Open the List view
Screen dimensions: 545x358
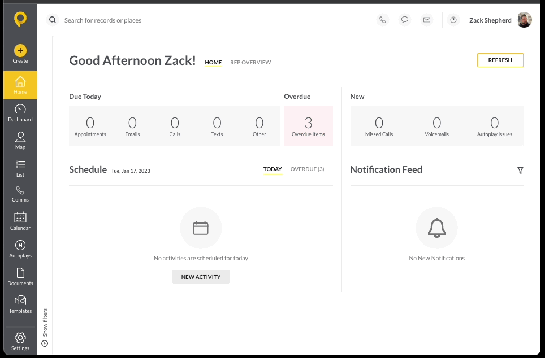(20, 168)
